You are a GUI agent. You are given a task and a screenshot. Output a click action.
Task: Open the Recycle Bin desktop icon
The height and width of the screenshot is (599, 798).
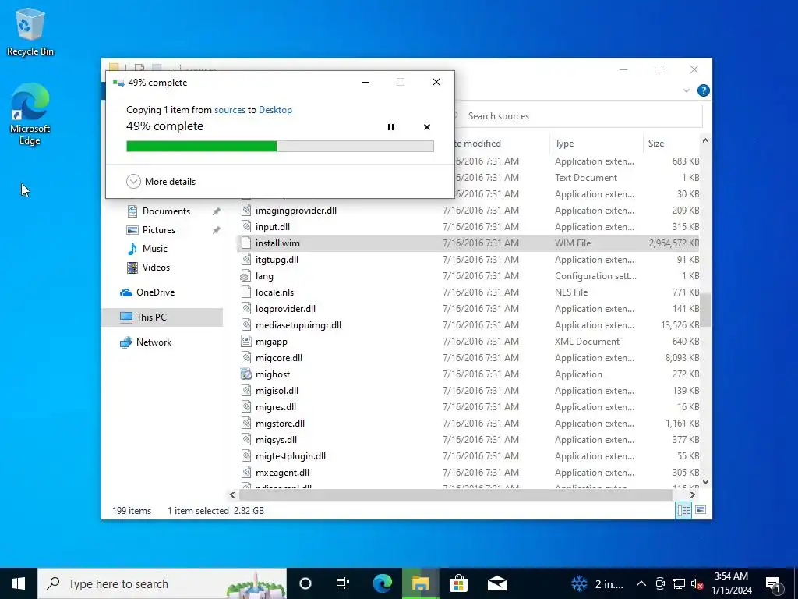click(30, 32)
